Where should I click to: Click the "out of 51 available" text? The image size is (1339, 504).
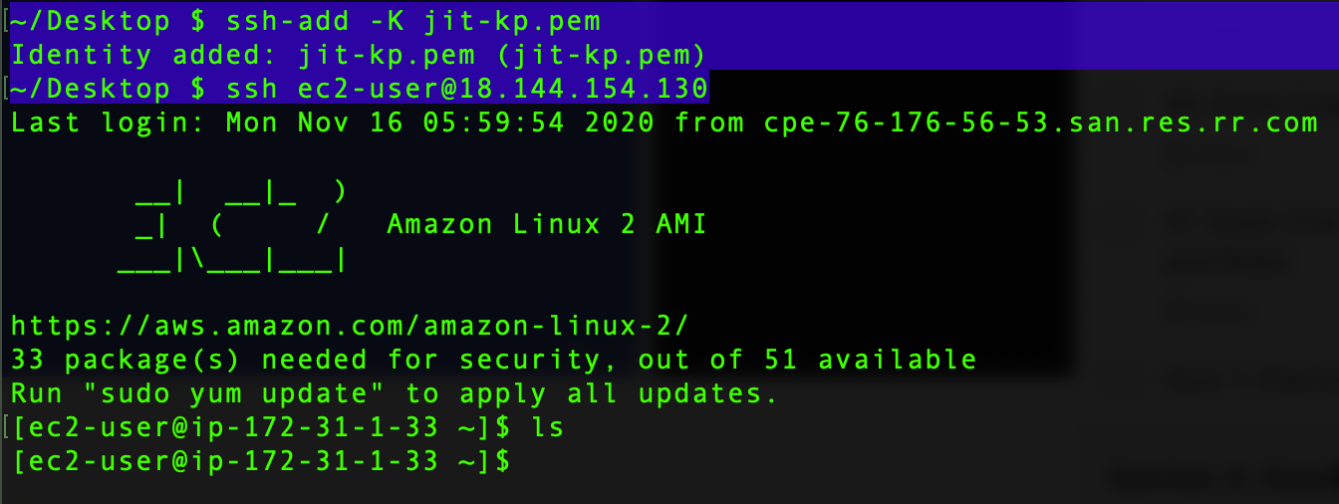[807, 360]
